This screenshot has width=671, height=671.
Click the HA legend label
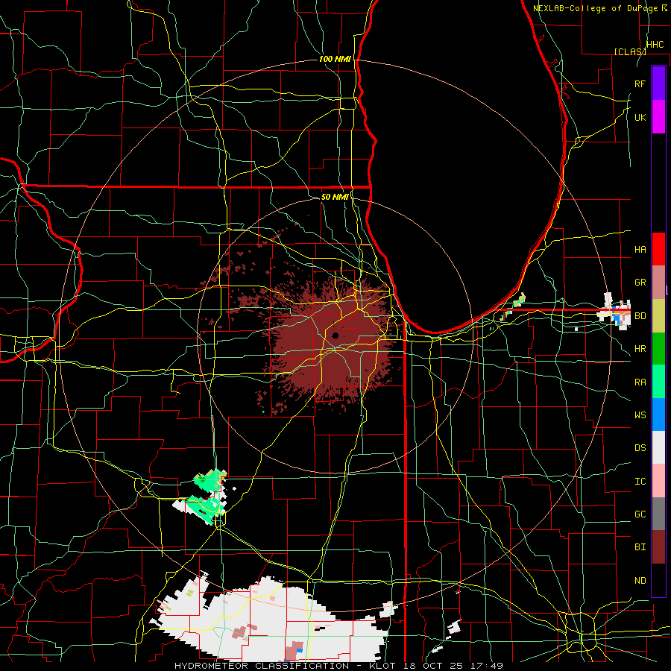click(640, 250)
